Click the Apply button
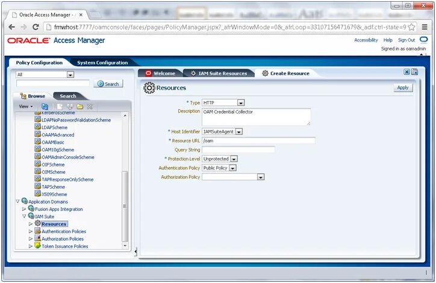This screenshot has width=436, height=283. tap(403, 88)
